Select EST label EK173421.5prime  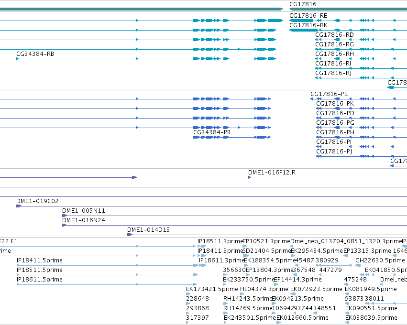tap(212, 290)
